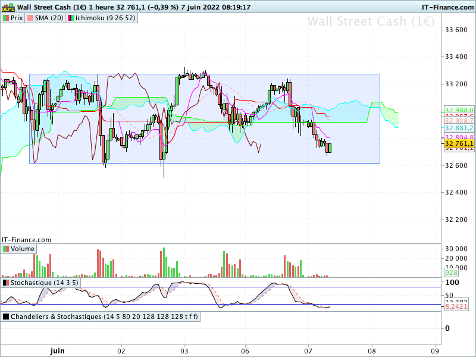Click the juin date marker on time axis

57,351
